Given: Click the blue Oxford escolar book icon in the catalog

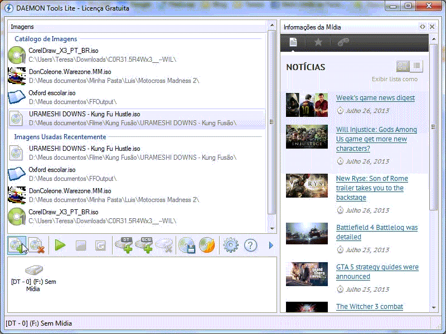Looking at the screenshot, I should point(17,97).
